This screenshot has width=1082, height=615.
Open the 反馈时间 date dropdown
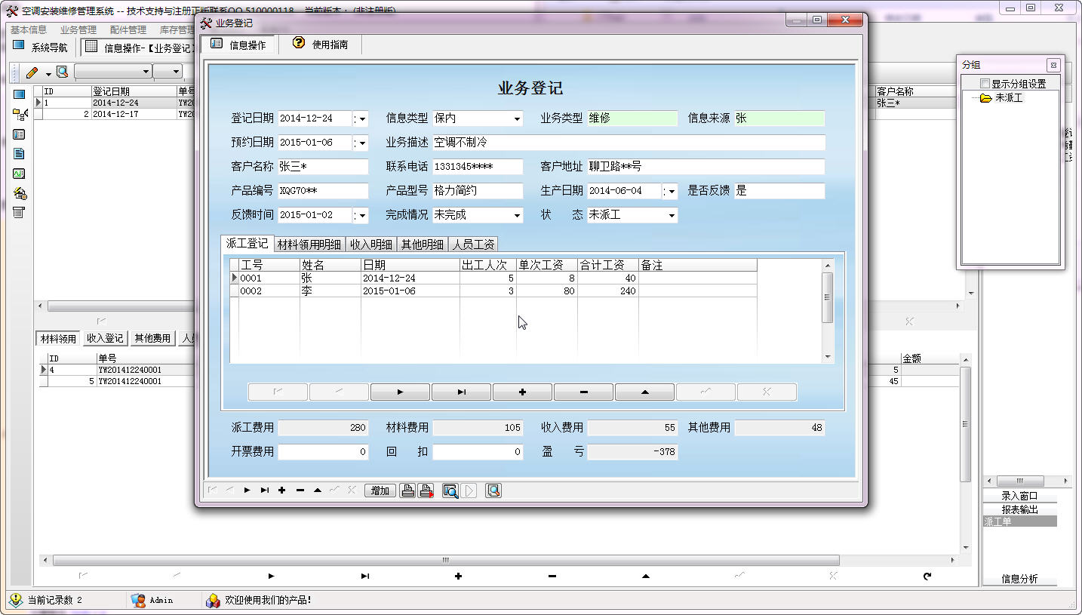tap(361, 215)
